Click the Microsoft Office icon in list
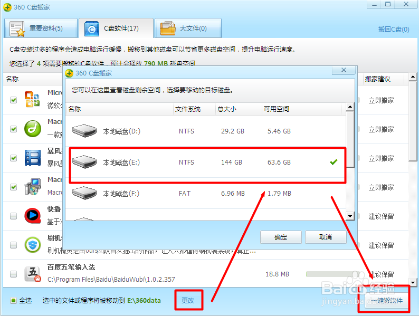The height and width of the screenshot is (316, 419). [32, 99]
